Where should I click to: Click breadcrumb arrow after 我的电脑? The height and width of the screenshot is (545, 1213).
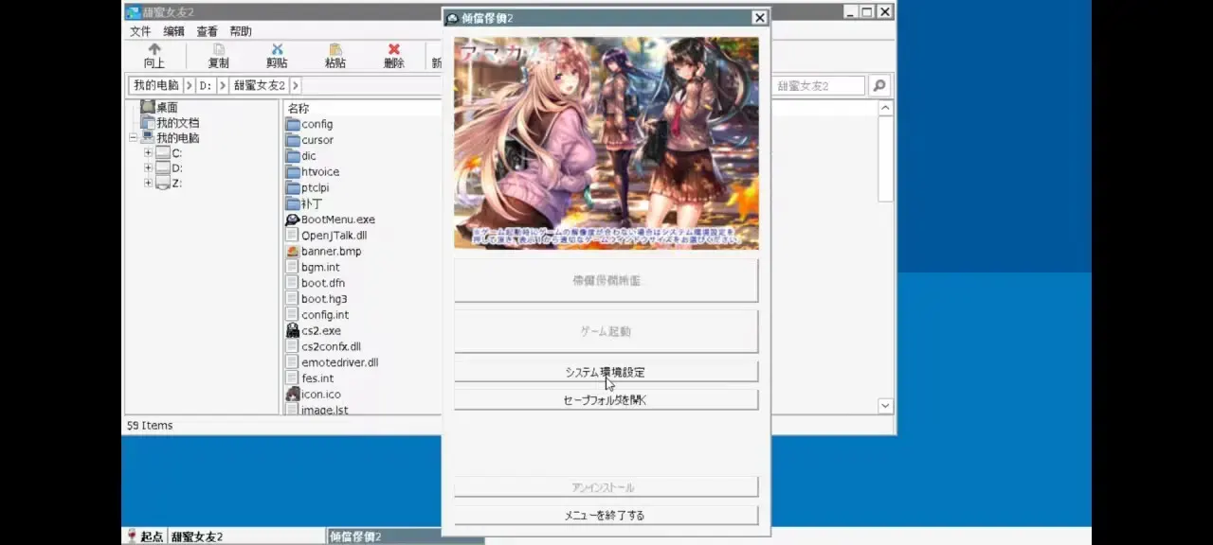coord(190,86)
